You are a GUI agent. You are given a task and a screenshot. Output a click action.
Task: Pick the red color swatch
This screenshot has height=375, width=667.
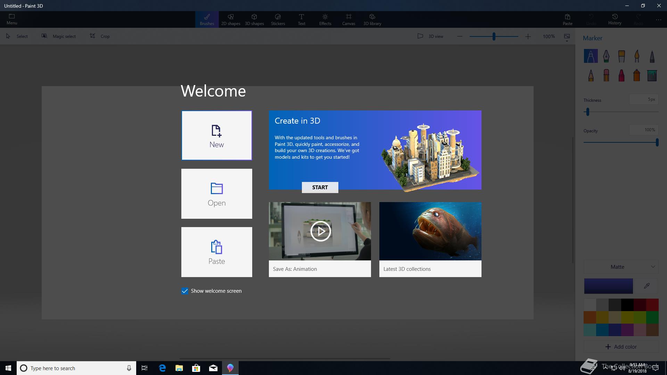(652, 305)
